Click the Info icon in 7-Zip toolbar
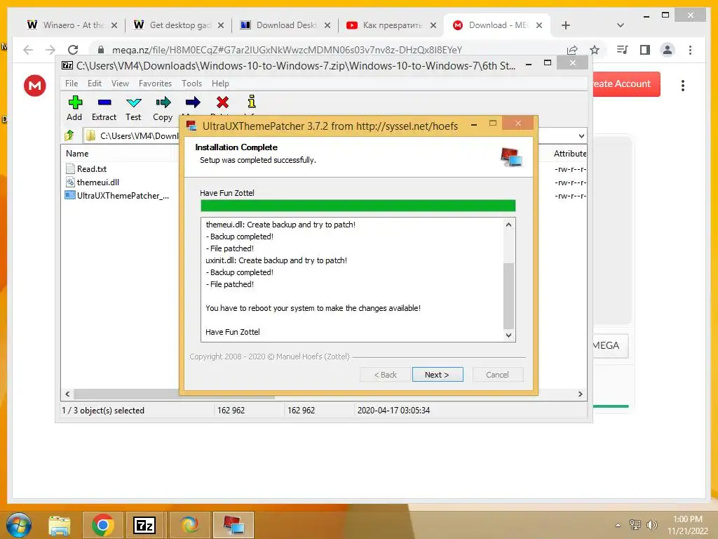Viewport: 718px width, 539px height. 252,102
